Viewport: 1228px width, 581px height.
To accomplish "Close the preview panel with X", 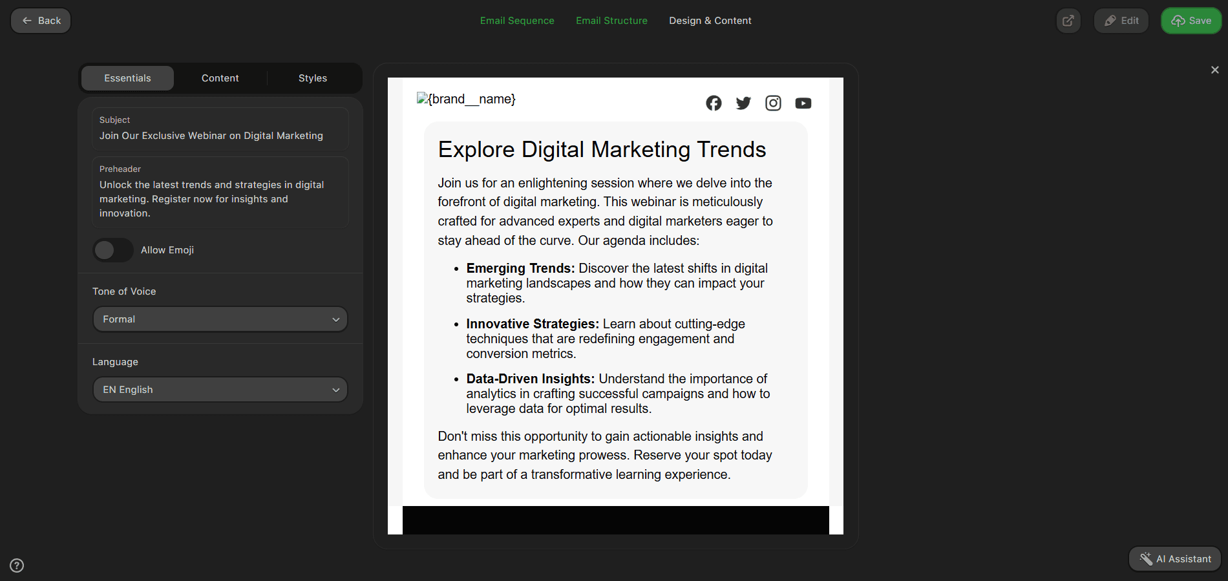I will (1214, 70).
